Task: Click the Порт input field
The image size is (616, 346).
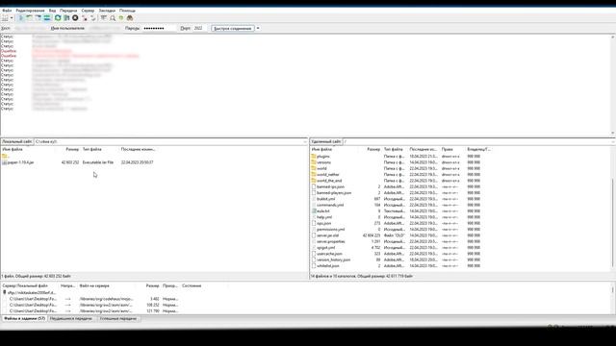Action: [x=199, y=28]
